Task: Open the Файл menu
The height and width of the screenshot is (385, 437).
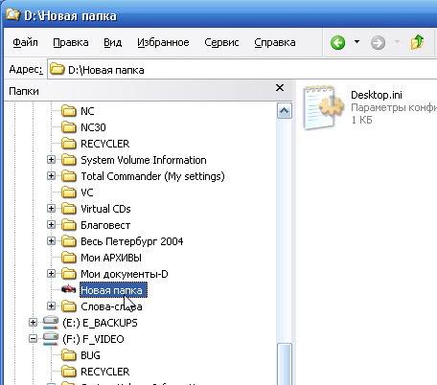Action: point(25,42)
